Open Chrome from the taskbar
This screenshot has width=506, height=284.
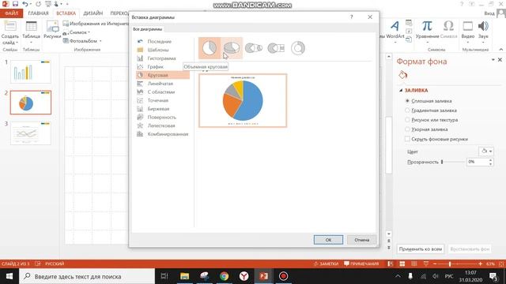(224, 276)
